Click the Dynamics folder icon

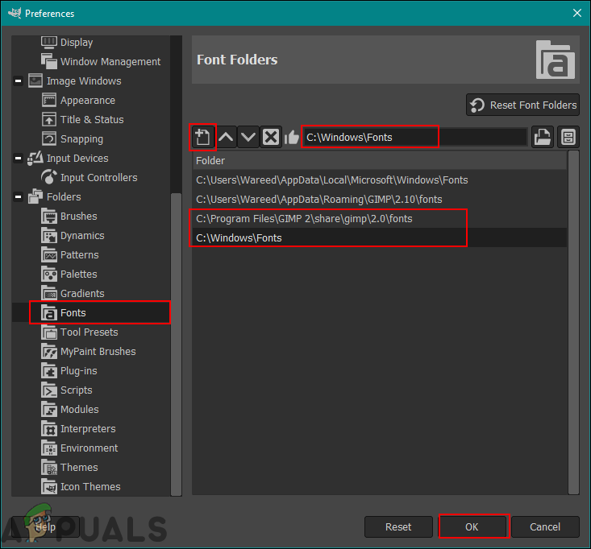pos(49,236)
